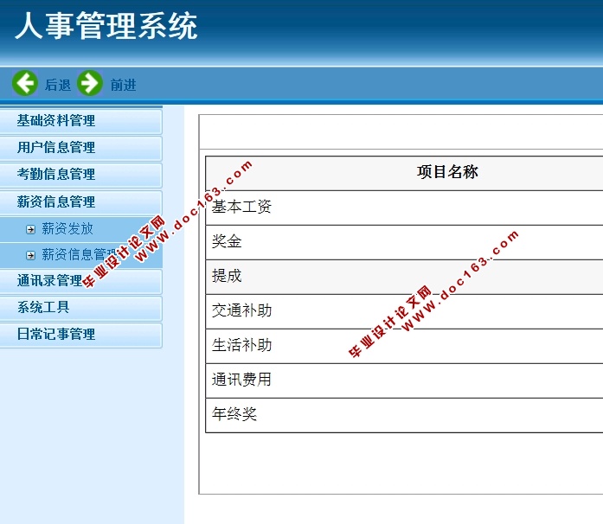Open the 基础资料管理 menu section
The width and height of the screenshot is (603, 524).
point(80,121)
